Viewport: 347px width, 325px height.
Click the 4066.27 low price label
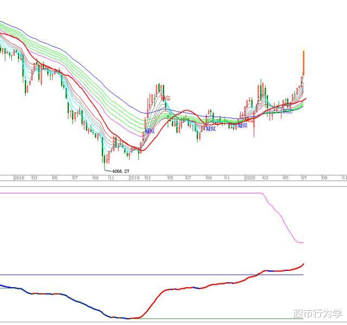point(121,171)
